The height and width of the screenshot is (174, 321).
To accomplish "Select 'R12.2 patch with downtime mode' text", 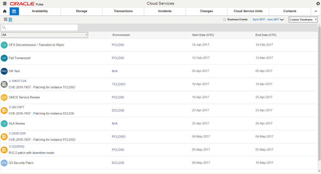I will 31,153.
